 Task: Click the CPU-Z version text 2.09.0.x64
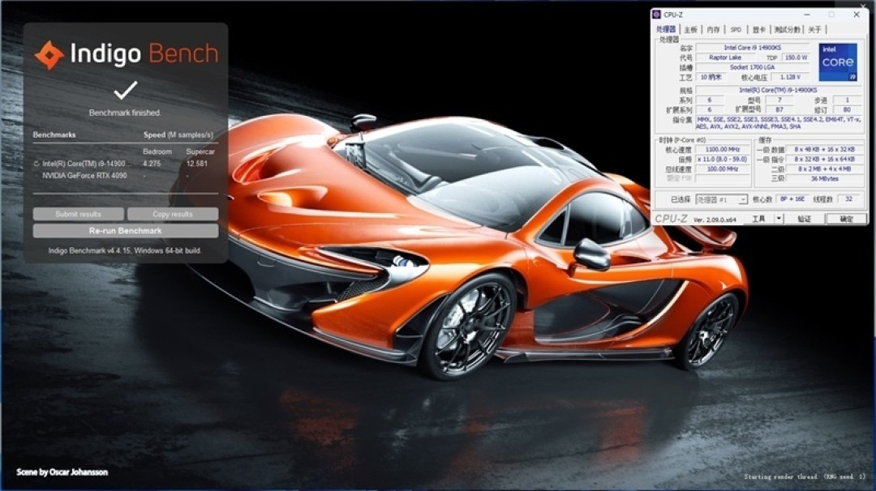click(715, 220)
